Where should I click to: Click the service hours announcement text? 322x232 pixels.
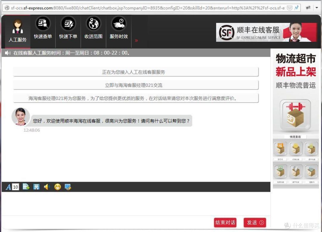(72, 53)
